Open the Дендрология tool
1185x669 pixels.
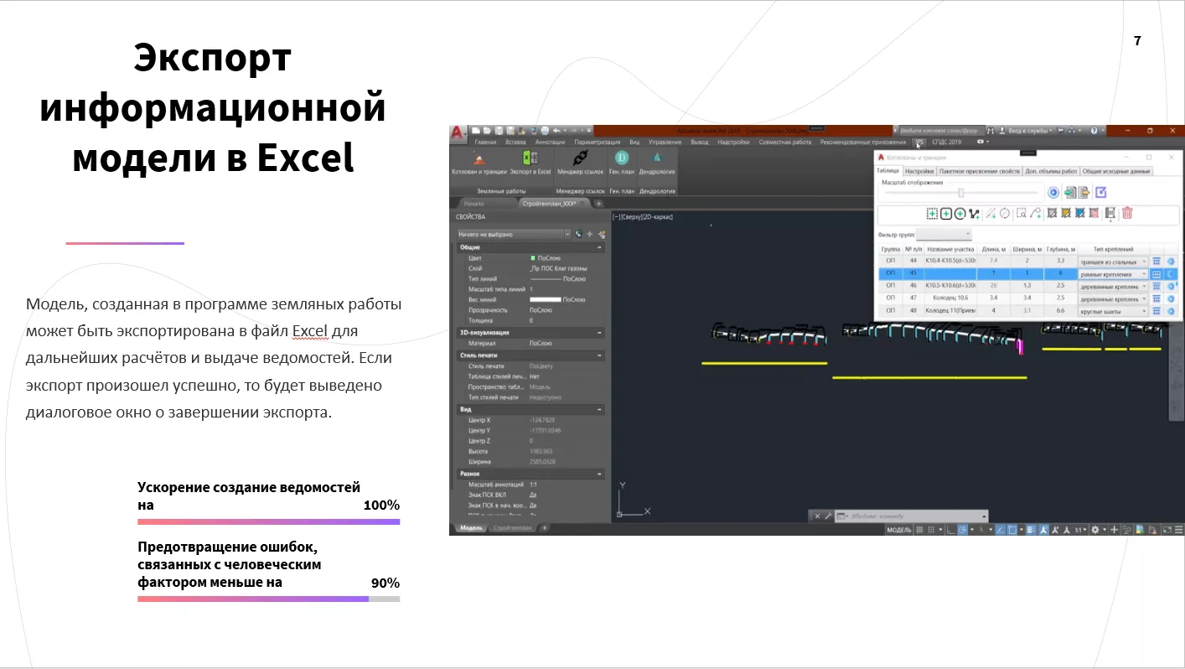[656, 165]
